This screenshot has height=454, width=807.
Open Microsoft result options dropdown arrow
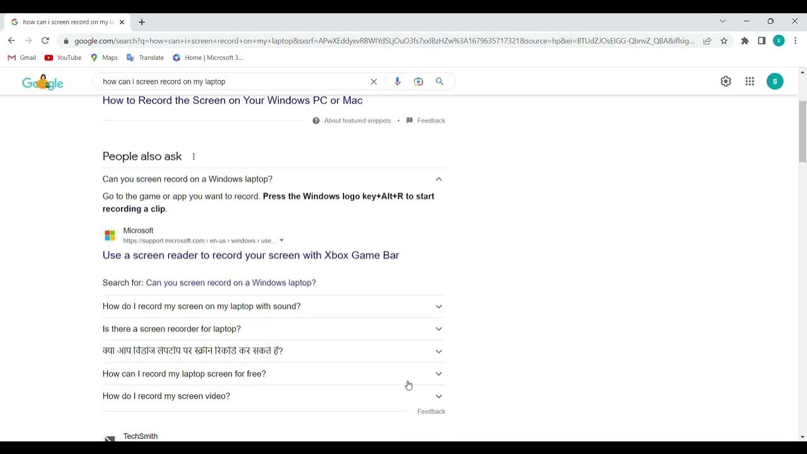click(281, 241)
